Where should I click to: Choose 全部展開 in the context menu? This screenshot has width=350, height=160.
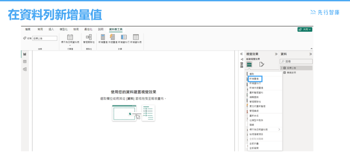pyautogui.click(x=265, y=148)
